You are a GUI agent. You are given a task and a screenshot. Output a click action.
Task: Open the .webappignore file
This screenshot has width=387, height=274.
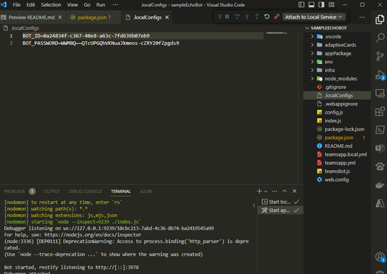click(x=337, y=104)
